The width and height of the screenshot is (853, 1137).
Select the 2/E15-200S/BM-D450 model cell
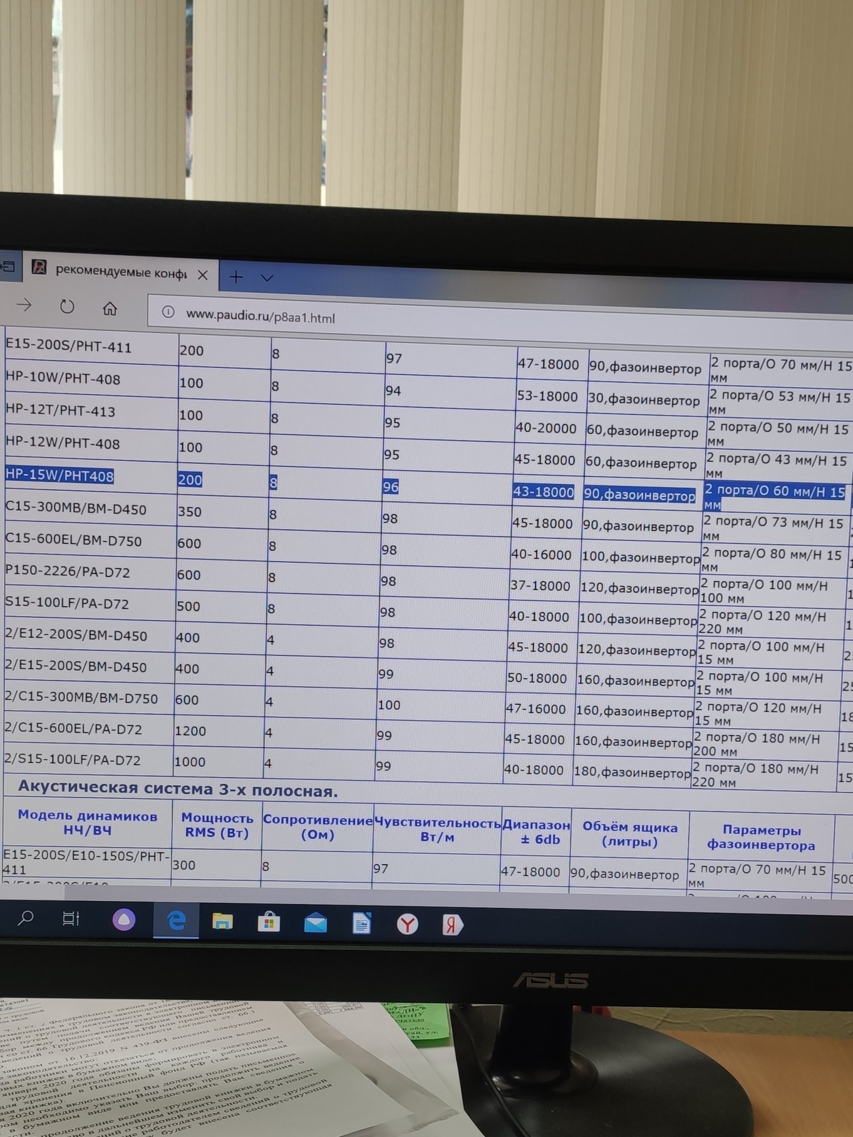88,667
